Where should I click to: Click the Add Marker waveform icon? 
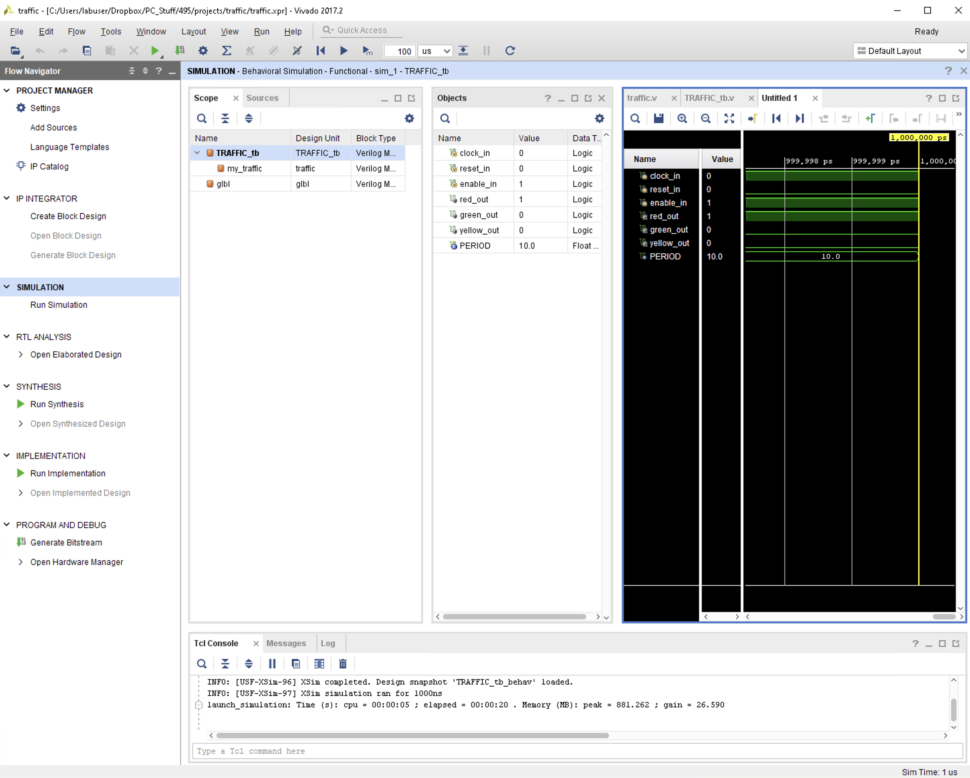(870, 118)
